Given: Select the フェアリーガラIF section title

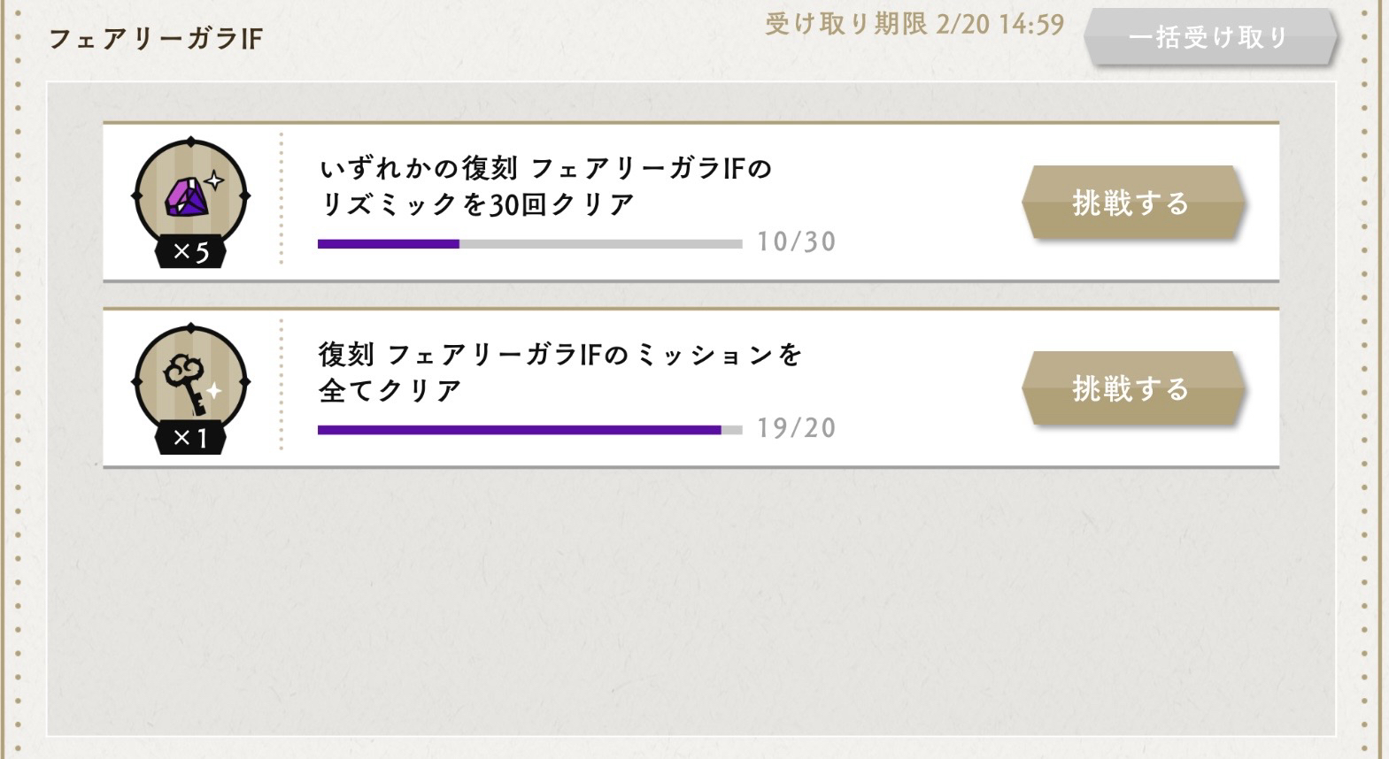Looking at the screenshot, I should (x=155, y=39).
